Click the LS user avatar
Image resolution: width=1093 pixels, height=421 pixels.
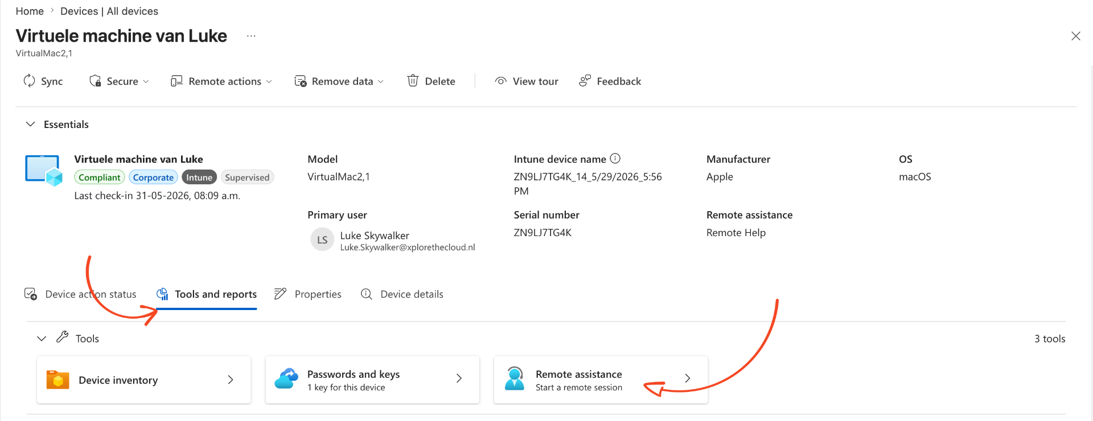pyautogui.click(x=322, y=240)
